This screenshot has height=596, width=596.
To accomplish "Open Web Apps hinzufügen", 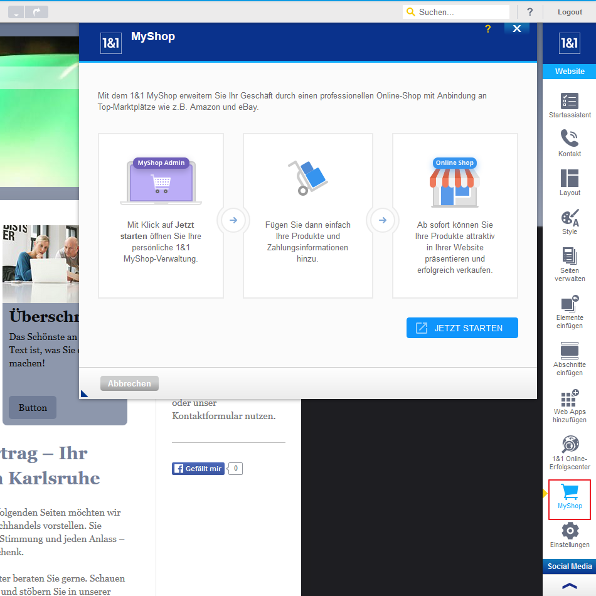I will pos(570,405).
